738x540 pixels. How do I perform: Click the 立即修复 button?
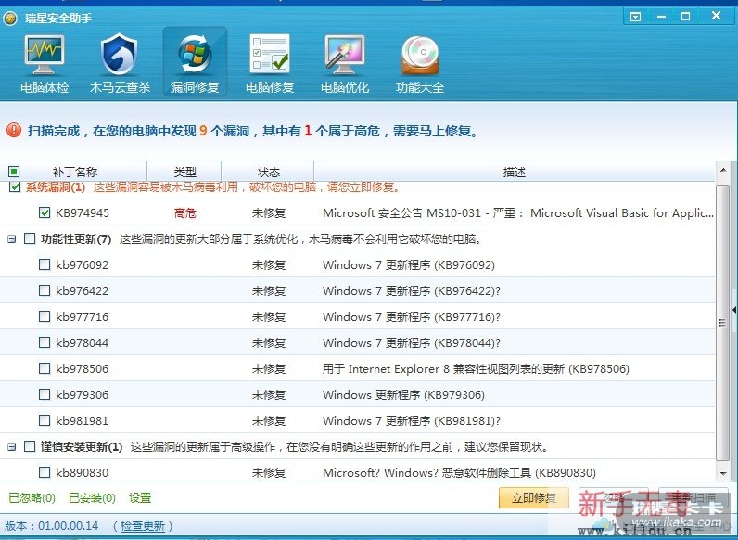pos(534,498)
